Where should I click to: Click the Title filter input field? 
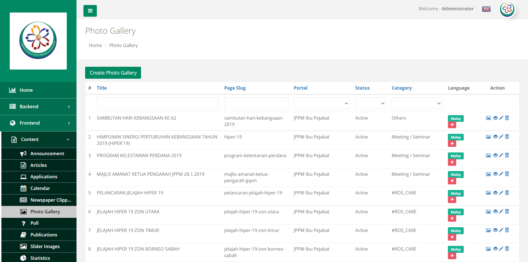157,103
